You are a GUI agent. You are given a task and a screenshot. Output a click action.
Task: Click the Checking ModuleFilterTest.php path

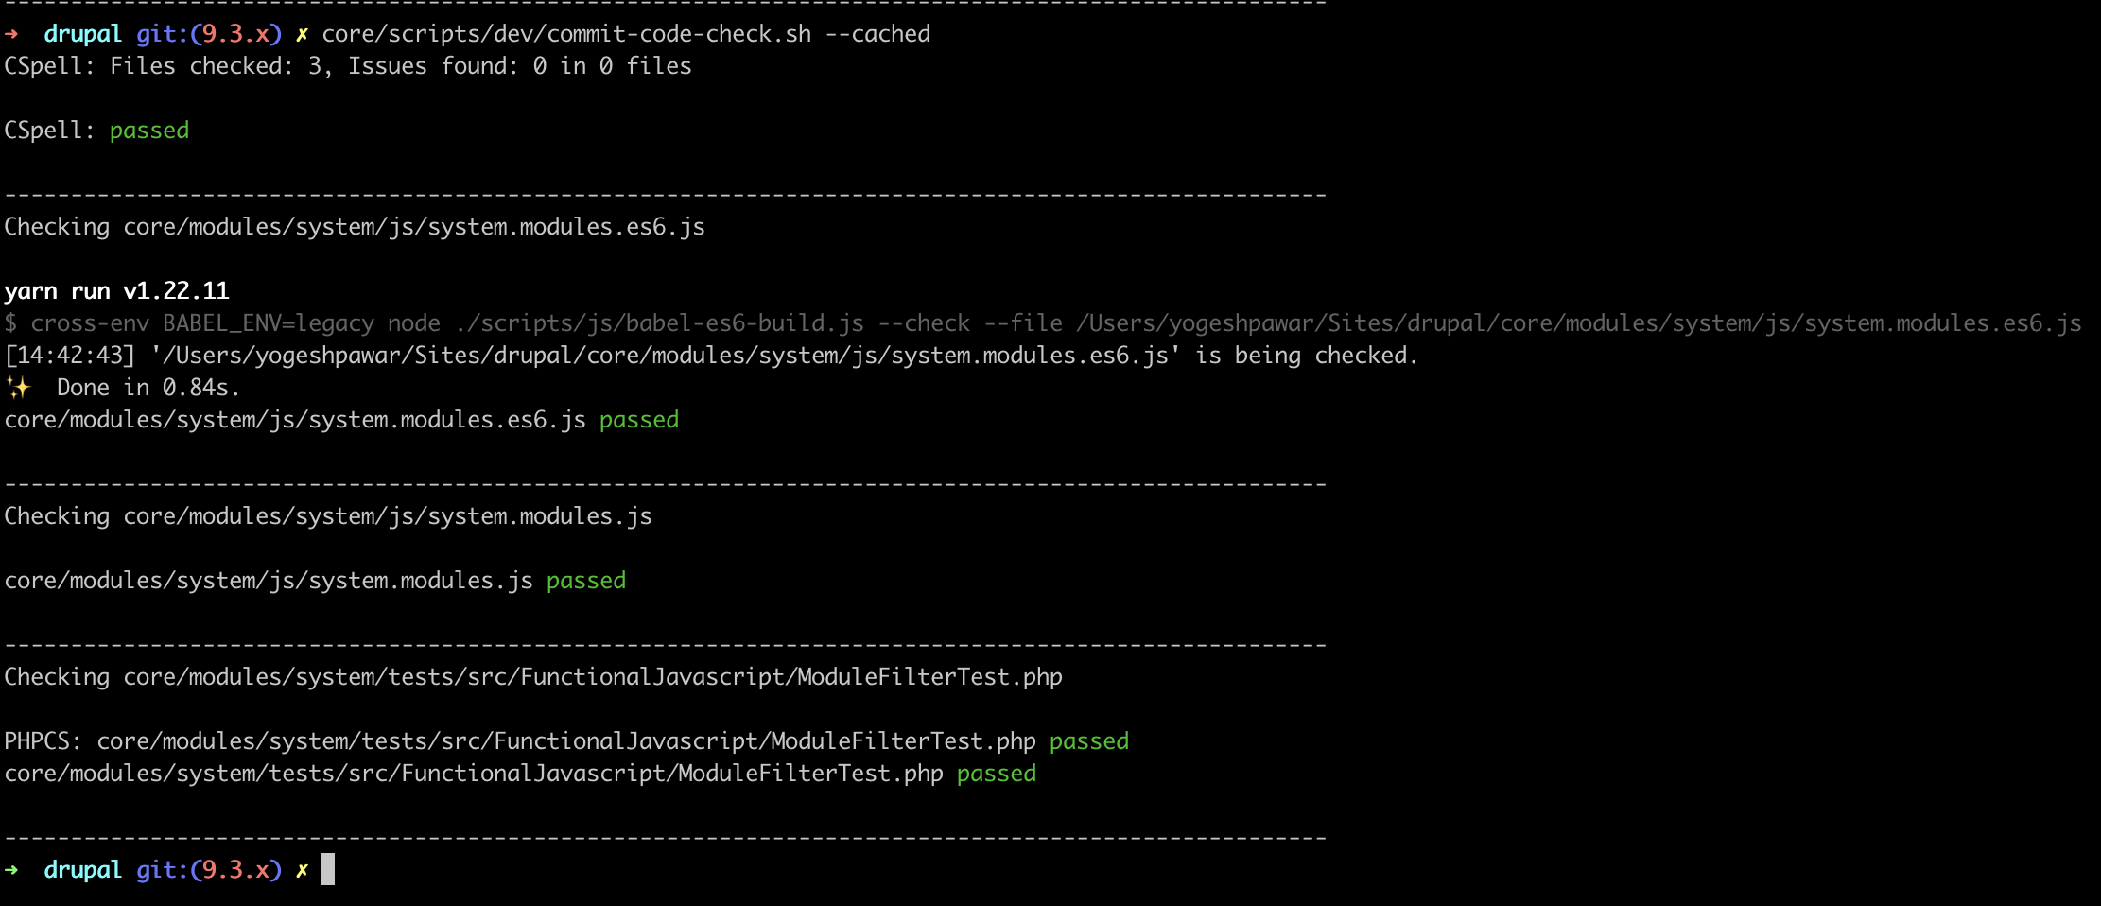pyautogui.click(x=593, y=677)
